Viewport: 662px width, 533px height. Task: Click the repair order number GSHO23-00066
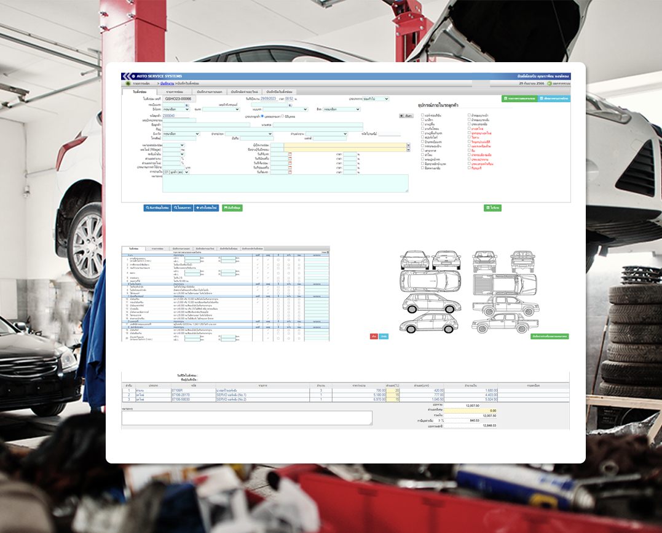(x=178, y=99)
